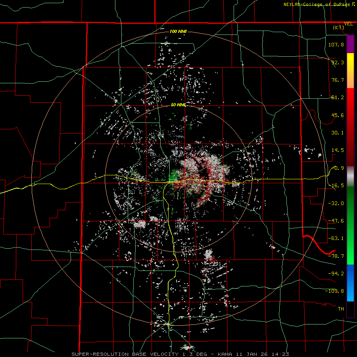
Task: Click the 50 NMI range ring label
Action: [178, 105]
